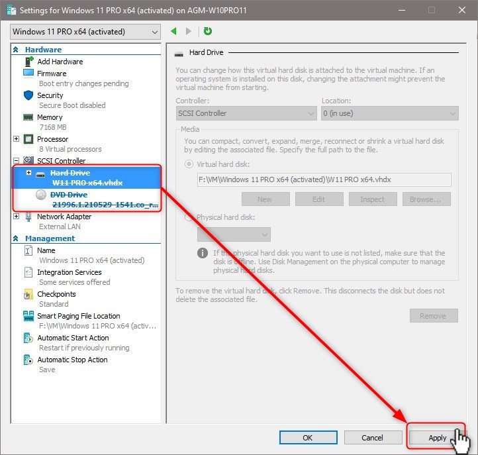Open the Location dropdown
This screenshot has width=478, height=455.
click(x=390, y=113)
